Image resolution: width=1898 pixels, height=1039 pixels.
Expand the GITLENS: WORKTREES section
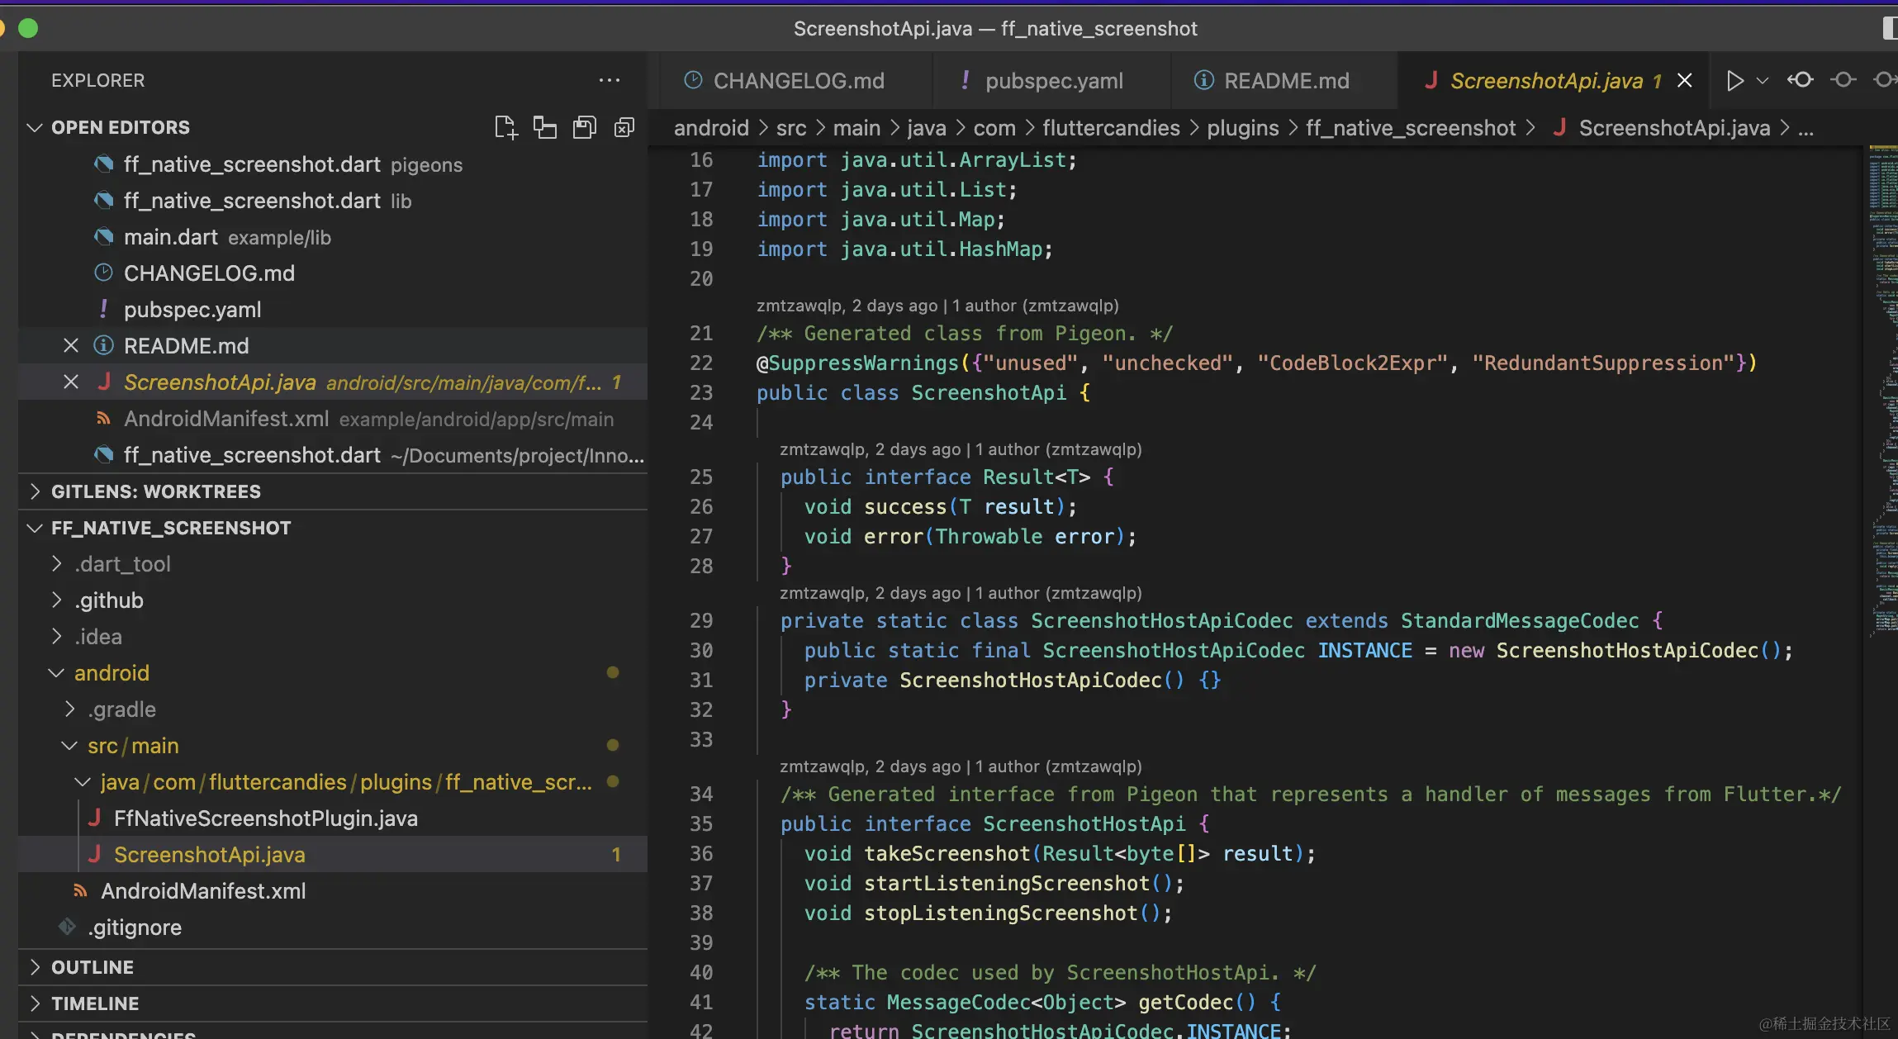(x=155, y=491)
